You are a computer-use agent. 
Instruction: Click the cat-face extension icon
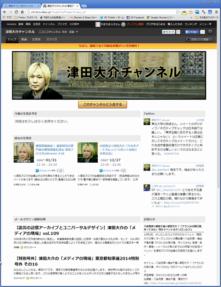pos(191,12)
